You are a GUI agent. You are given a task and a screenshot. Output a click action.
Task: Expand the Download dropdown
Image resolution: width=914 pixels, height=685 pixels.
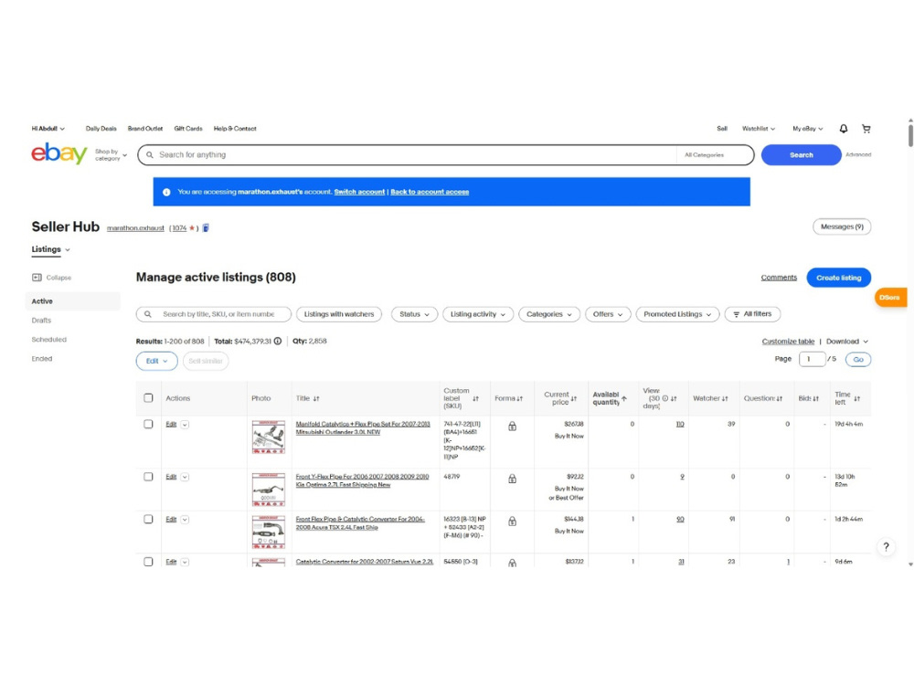pyautogui.click(x=847, y=342)
